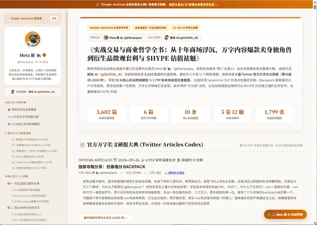Screen dimensions: 317x225
Task: Click the @SUOHA_AI mention in the description paragraph
Action: 111,74
